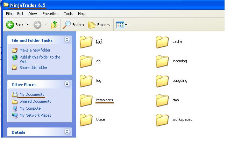Select the workspaces folder icon
The image size is (241, 148).
(x=162, y=120)
